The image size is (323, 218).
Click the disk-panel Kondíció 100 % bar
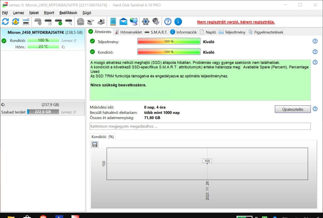click(43, 40)
